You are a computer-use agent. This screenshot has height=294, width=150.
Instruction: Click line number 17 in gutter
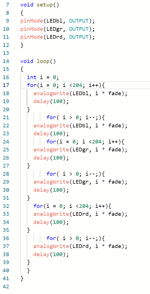pyautogui.click(x=6, y=85)
